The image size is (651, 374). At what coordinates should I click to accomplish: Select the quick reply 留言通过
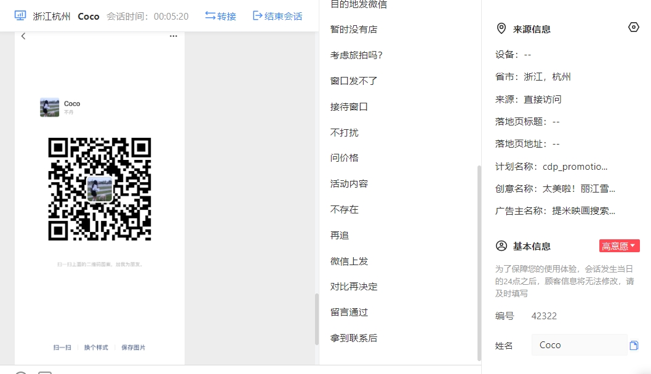(x=349, y=312)
